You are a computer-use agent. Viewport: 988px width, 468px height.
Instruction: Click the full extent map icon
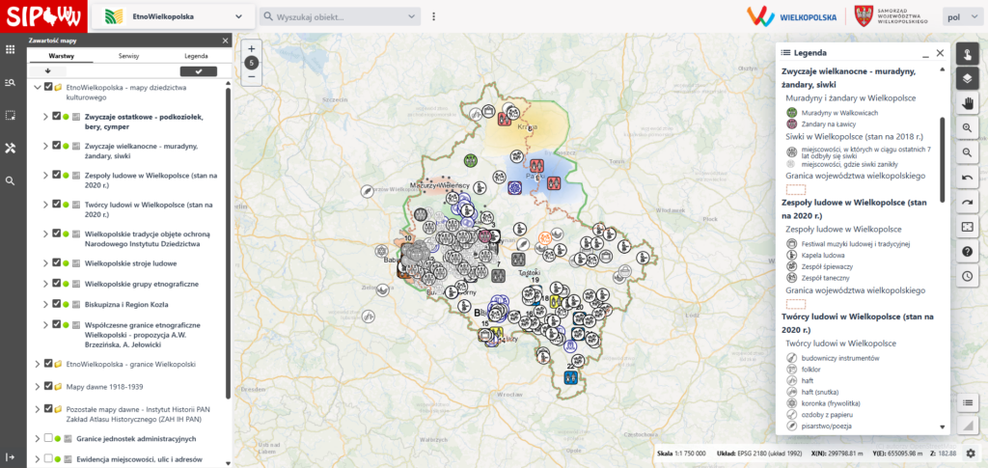pyautogui.click(x=968, y=227)
